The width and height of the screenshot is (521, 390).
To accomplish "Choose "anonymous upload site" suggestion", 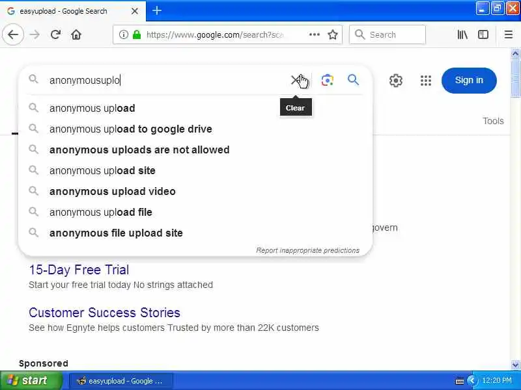I will [195, 170].
